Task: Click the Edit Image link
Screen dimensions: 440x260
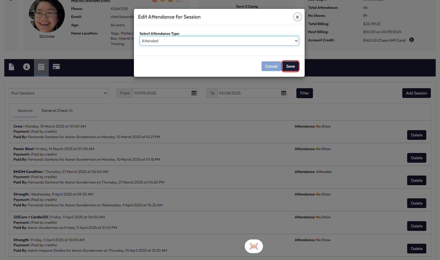Action: 47,36
